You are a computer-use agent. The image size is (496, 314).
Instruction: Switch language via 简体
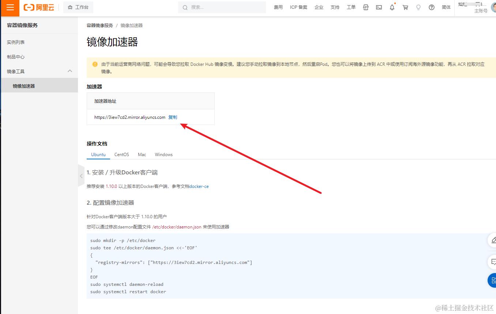[x=446, y=7]
